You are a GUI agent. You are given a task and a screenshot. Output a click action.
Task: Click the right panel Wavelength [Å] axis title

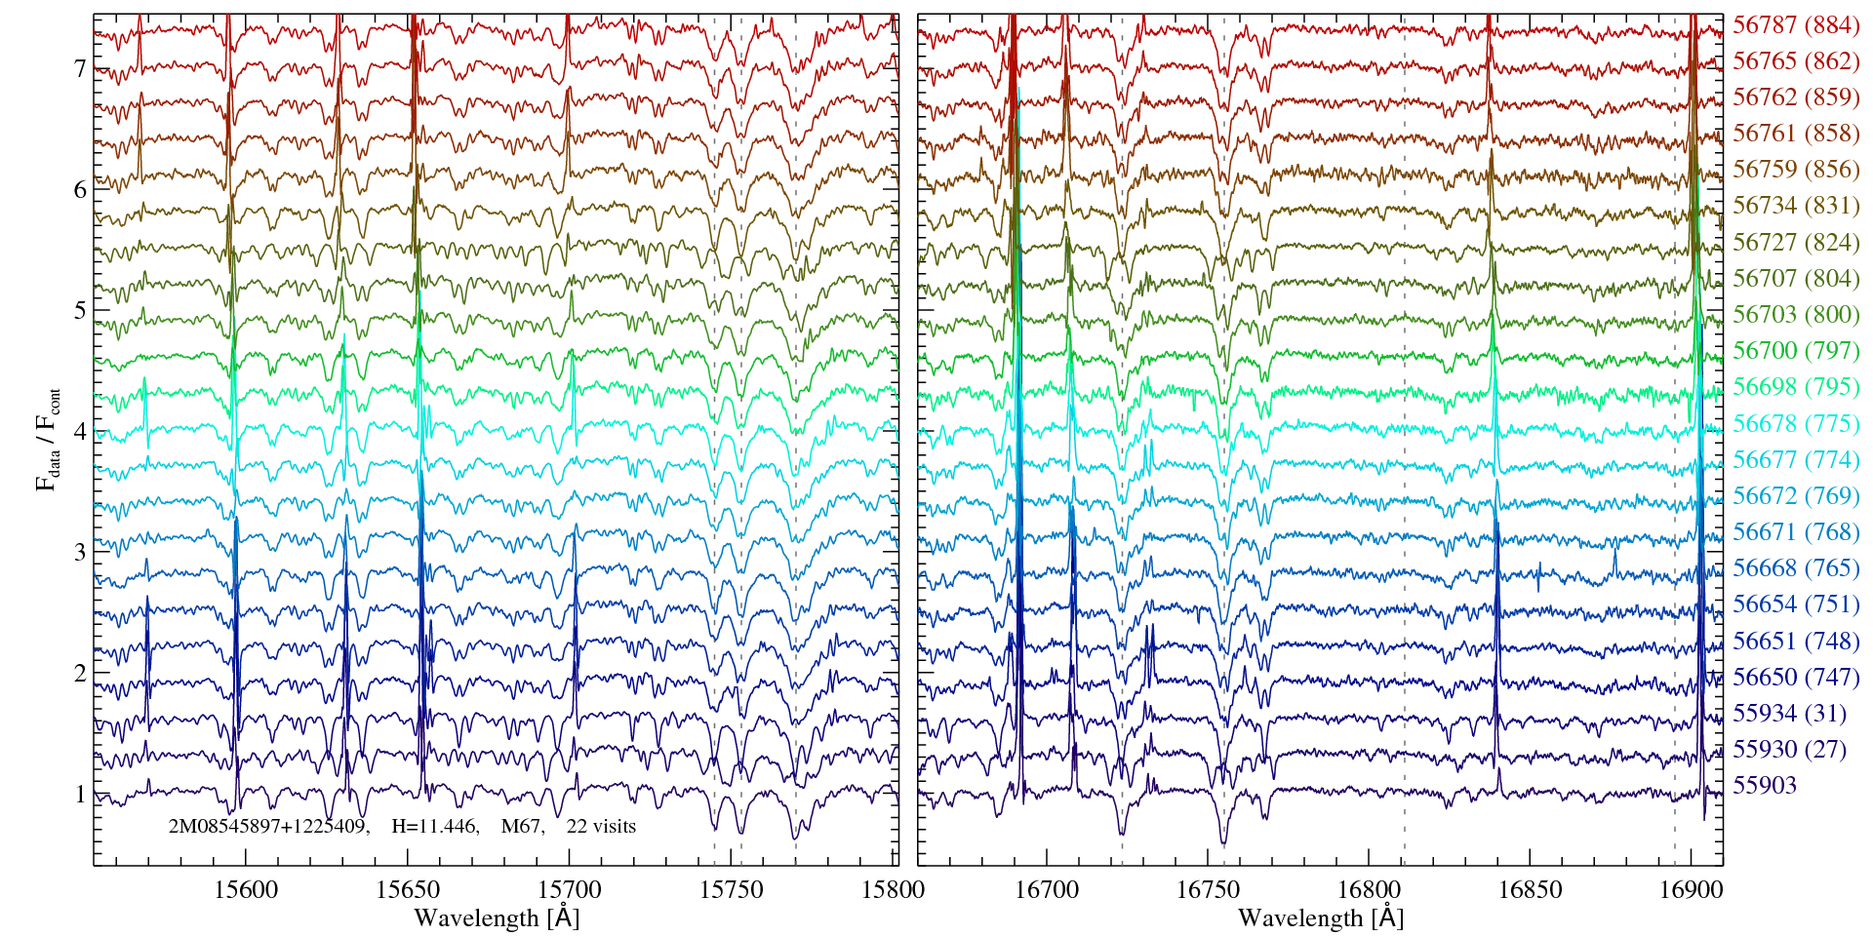coord(1320,917)
